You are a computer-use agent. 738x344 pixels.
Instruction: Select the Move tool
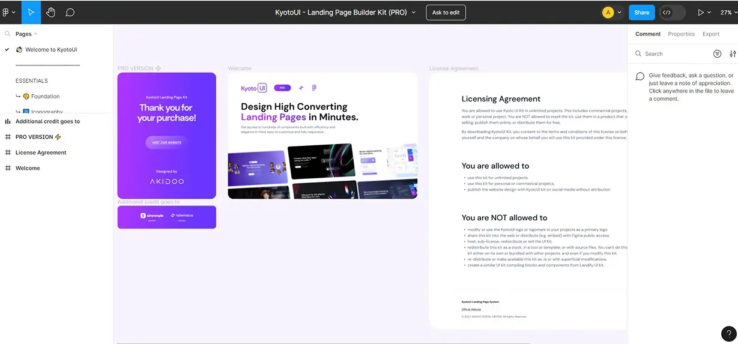coord(31,12)
